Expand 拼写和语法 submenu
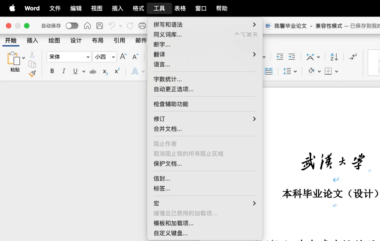380x241 pixels. click(x=205, y=25)
